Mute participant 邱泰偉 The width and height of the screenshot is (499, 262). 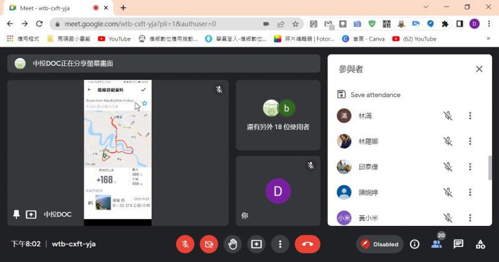pos(448,167)
